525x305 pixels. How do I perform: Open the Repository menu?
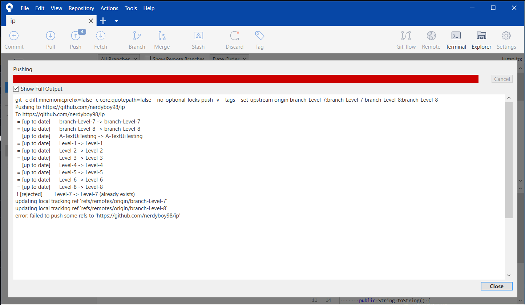click(81, 8)
